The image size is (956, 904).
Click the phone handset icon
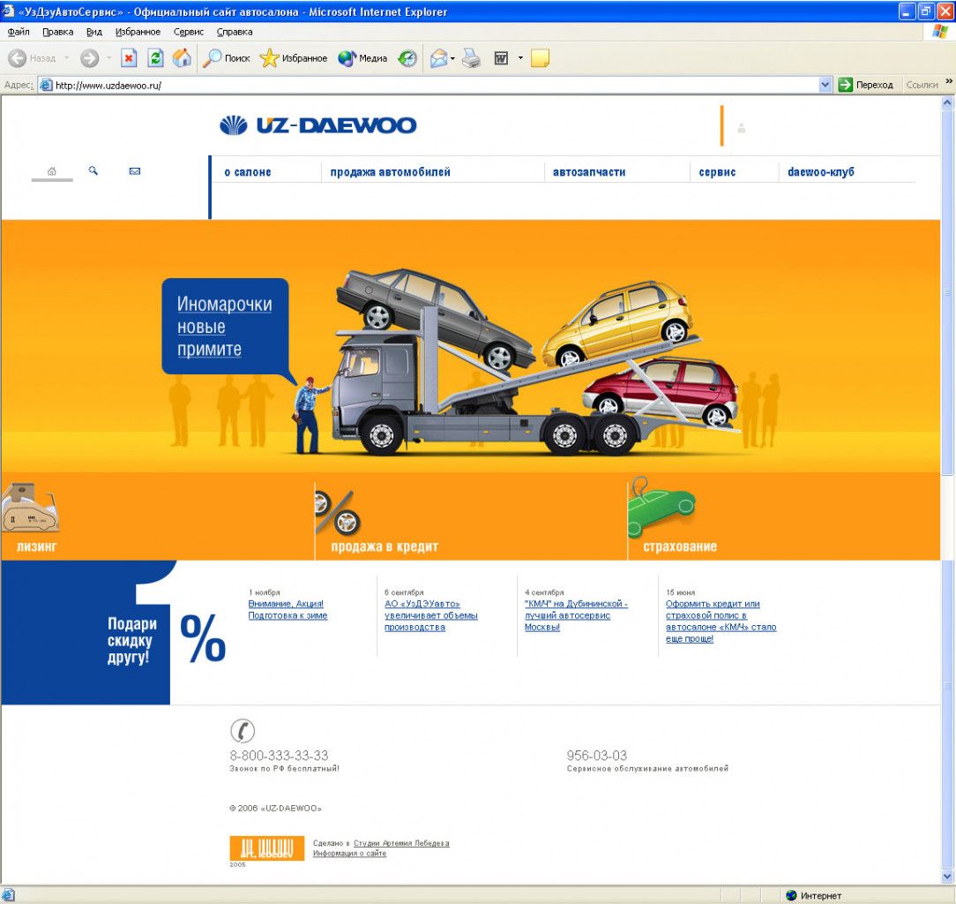pyautogui.click(x=242, y=731)
